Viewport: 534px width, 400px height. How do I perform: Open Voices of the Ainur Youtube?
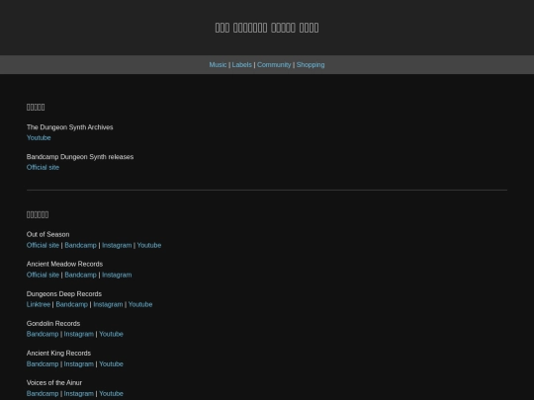tap(111, 393)
